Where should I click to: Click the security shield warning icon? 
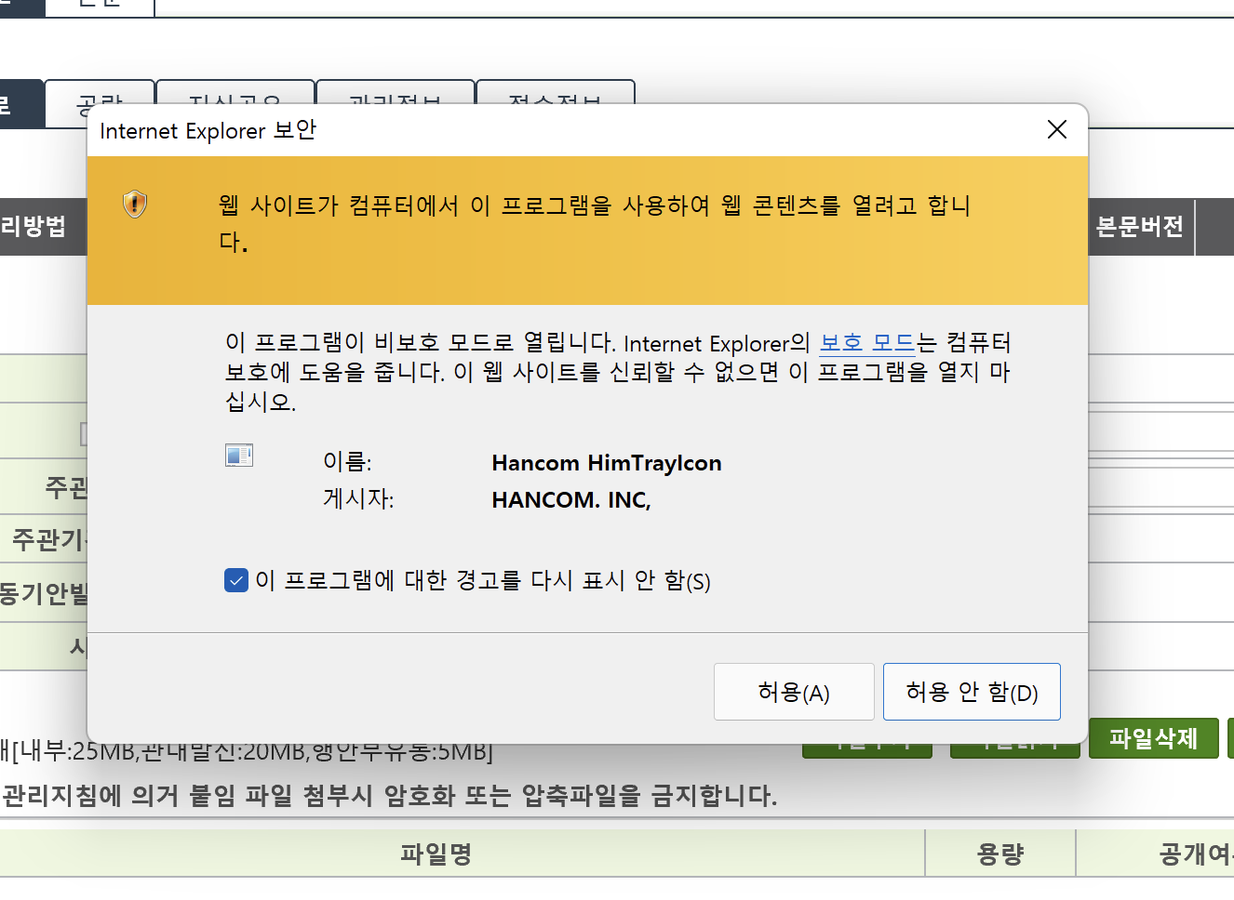pyautogui.click(x=135, y=204)
